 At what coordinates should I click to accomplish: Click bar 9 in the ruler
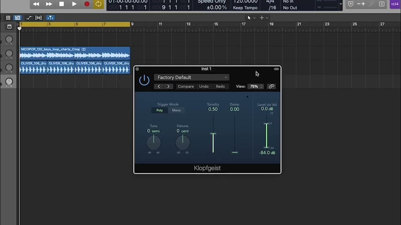coord(132,24)
